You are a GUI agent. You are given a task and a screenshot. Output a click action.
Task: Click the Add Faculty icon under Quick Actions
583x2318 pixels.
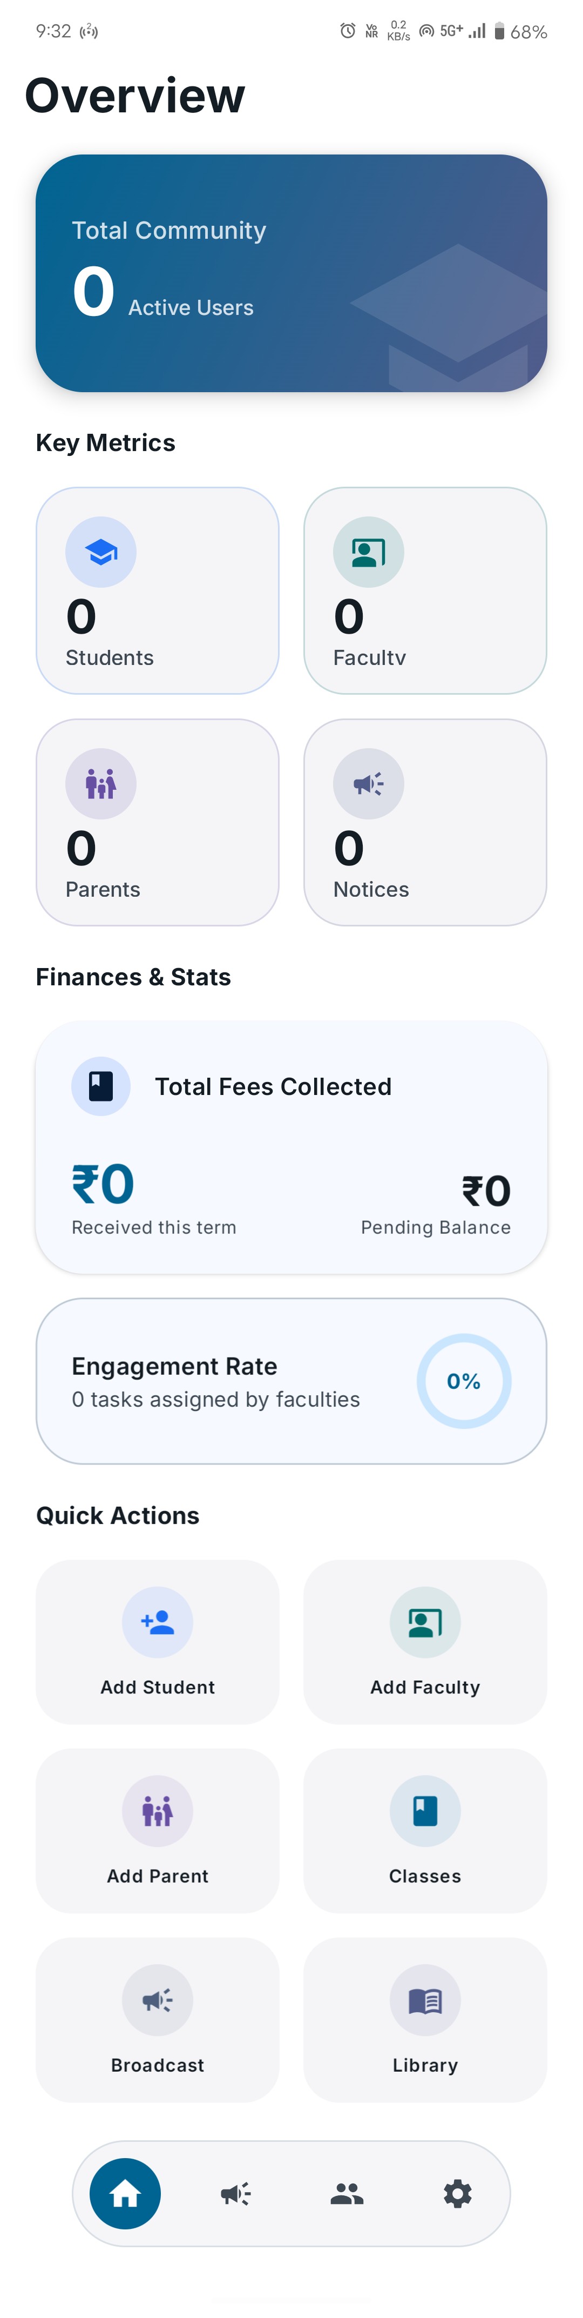click(425, 1622)
